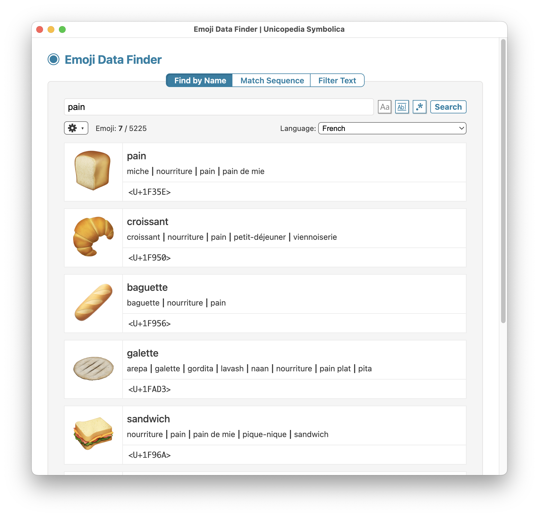Click the sandwich emoji image
Image resolution: width=539 pixels, height=517 pixels.
[x=93, y=433]
